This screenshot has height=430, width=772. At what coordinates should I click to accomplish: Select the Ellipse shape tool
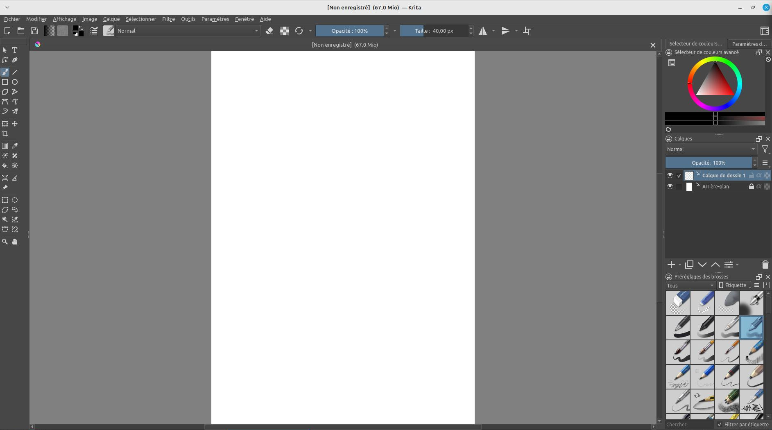tap(15, 82)
